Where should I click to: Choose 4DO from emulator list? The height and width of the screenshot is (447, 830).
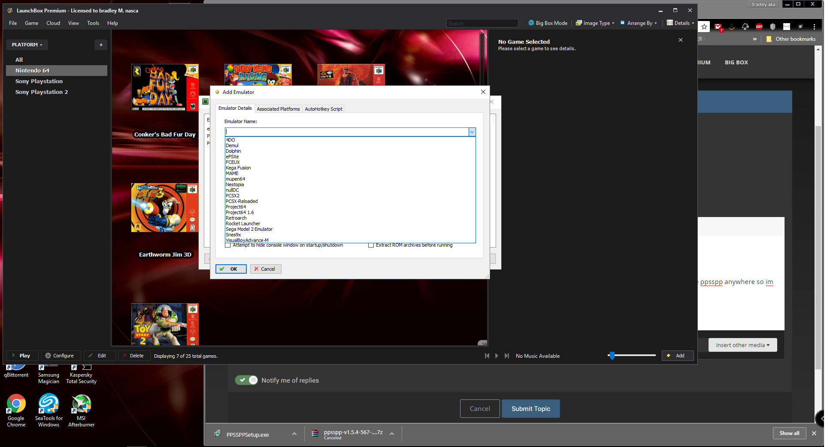pos(350,140)
